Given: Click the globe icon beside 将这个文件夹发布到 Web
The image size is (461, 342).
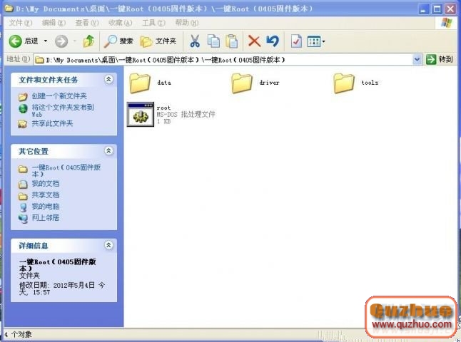Looking at the screenshot, I should click(23, 108).
